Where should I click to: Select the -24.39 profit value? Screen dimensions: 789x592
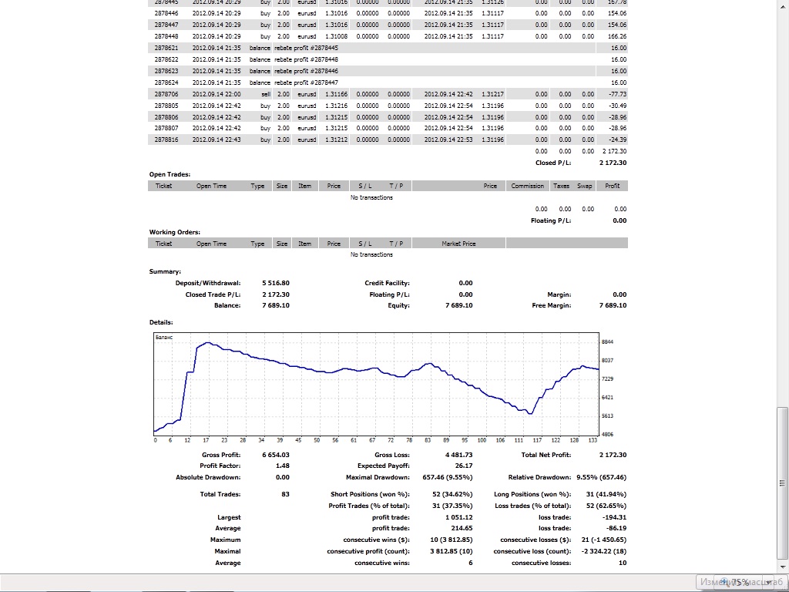616,140
